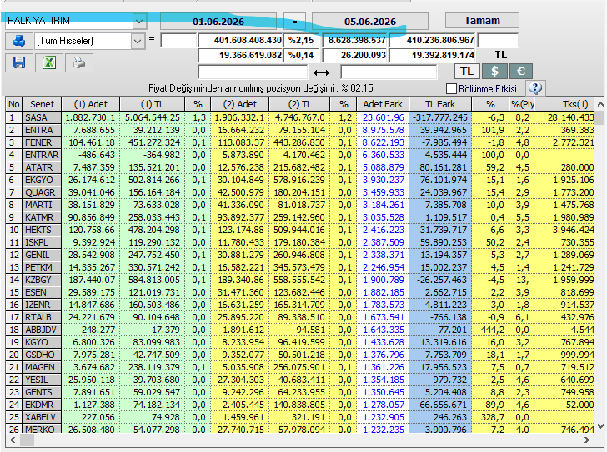Click the horizontal scrollbar thumb

pos(27,440)
